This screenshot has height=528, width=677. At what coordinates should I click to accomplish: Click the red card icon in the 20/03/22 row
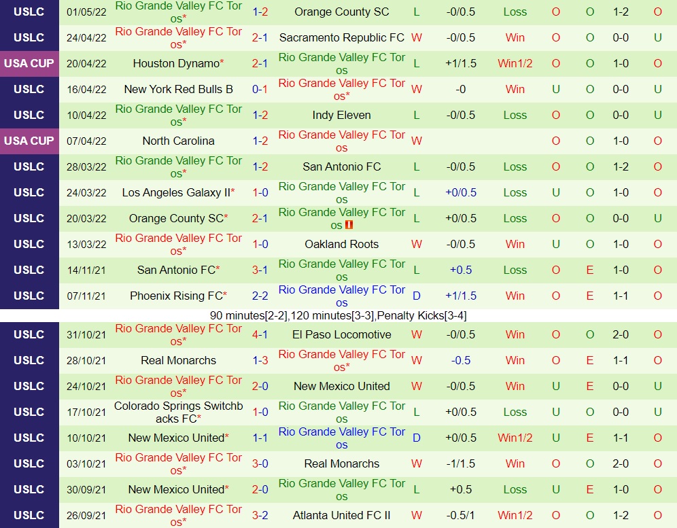pyautogui.click(x=349, y=225)
